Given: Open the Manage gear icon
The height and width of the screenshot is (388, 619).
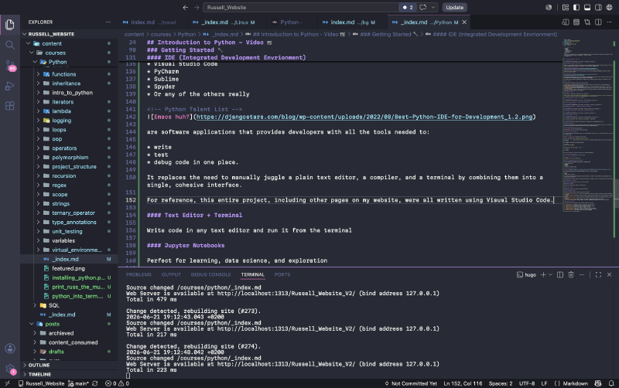Looking at the screenshot, I should [10, 369].
